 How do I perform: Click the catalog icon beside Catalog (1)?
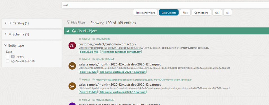[x=10, y=23]
